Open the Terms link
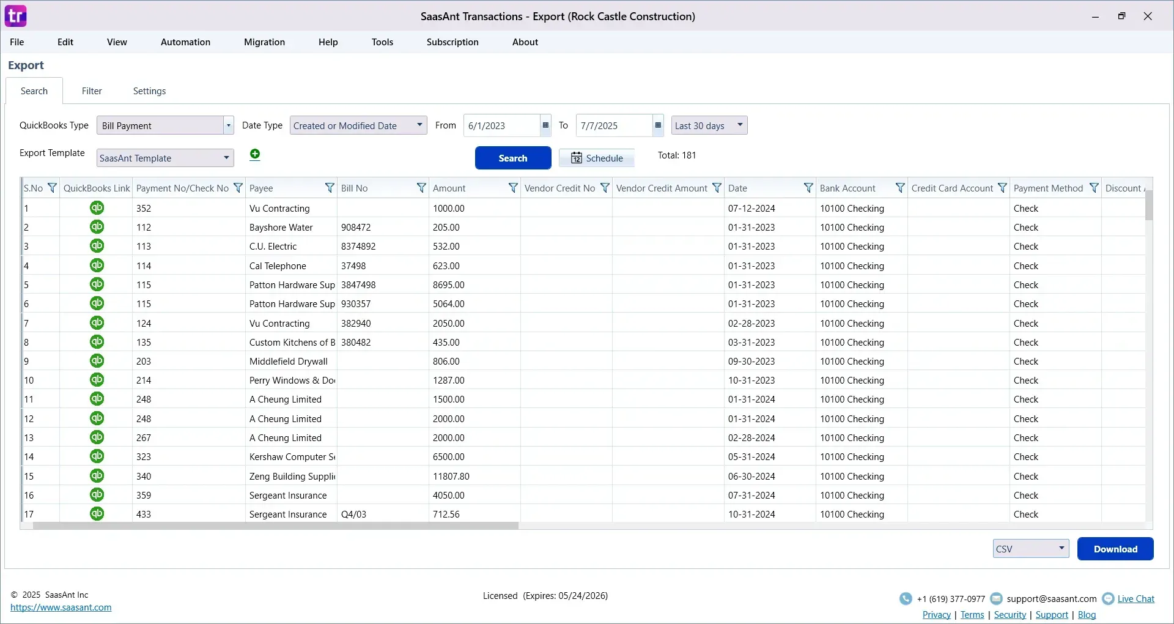The width and height of the screenshot is (1174, 624). click(x=972, y=615)
